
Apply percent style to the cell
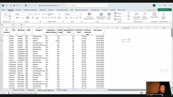pyautogui.click(x=71, y=18)
